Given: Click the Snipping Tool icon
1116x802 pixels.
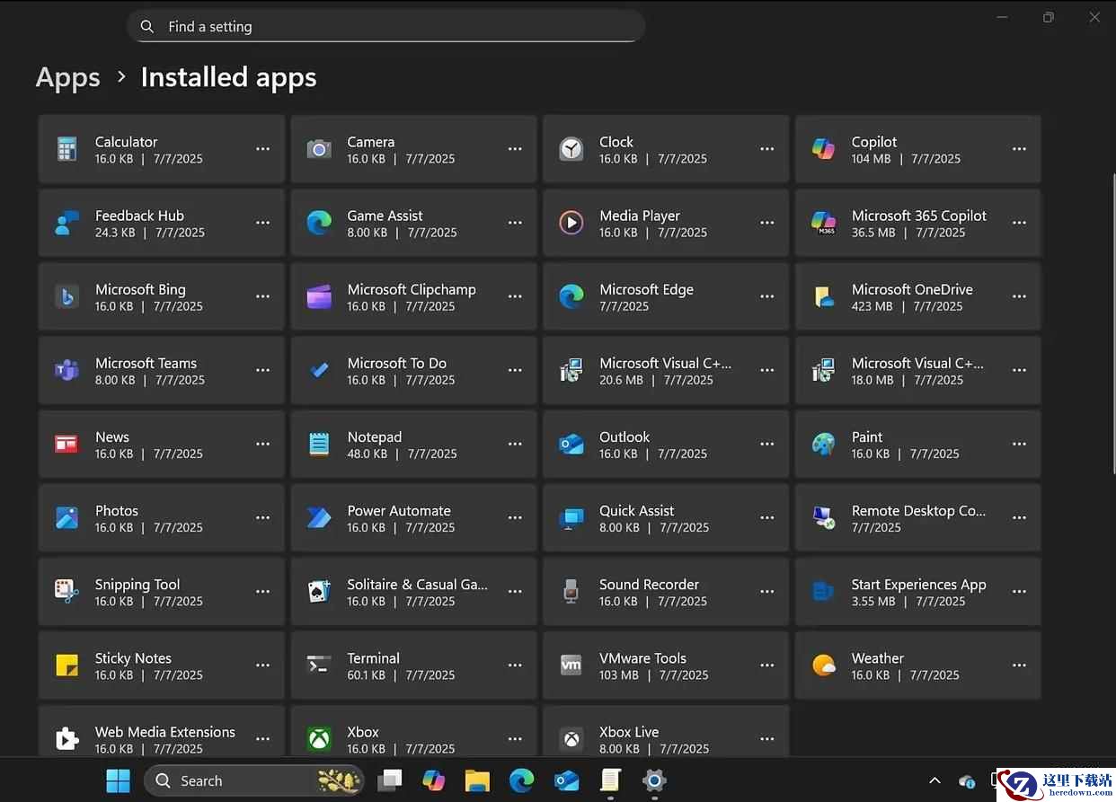Looking at the screenshot, I should [x=66, y=591].
